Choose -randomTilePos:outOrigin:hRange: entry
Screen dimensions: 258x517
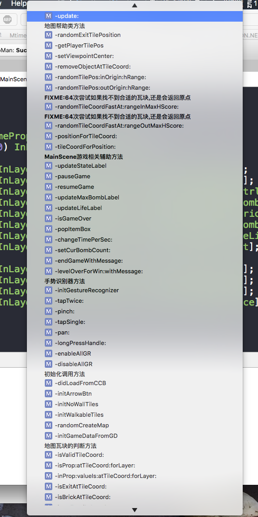click(135, 88)
